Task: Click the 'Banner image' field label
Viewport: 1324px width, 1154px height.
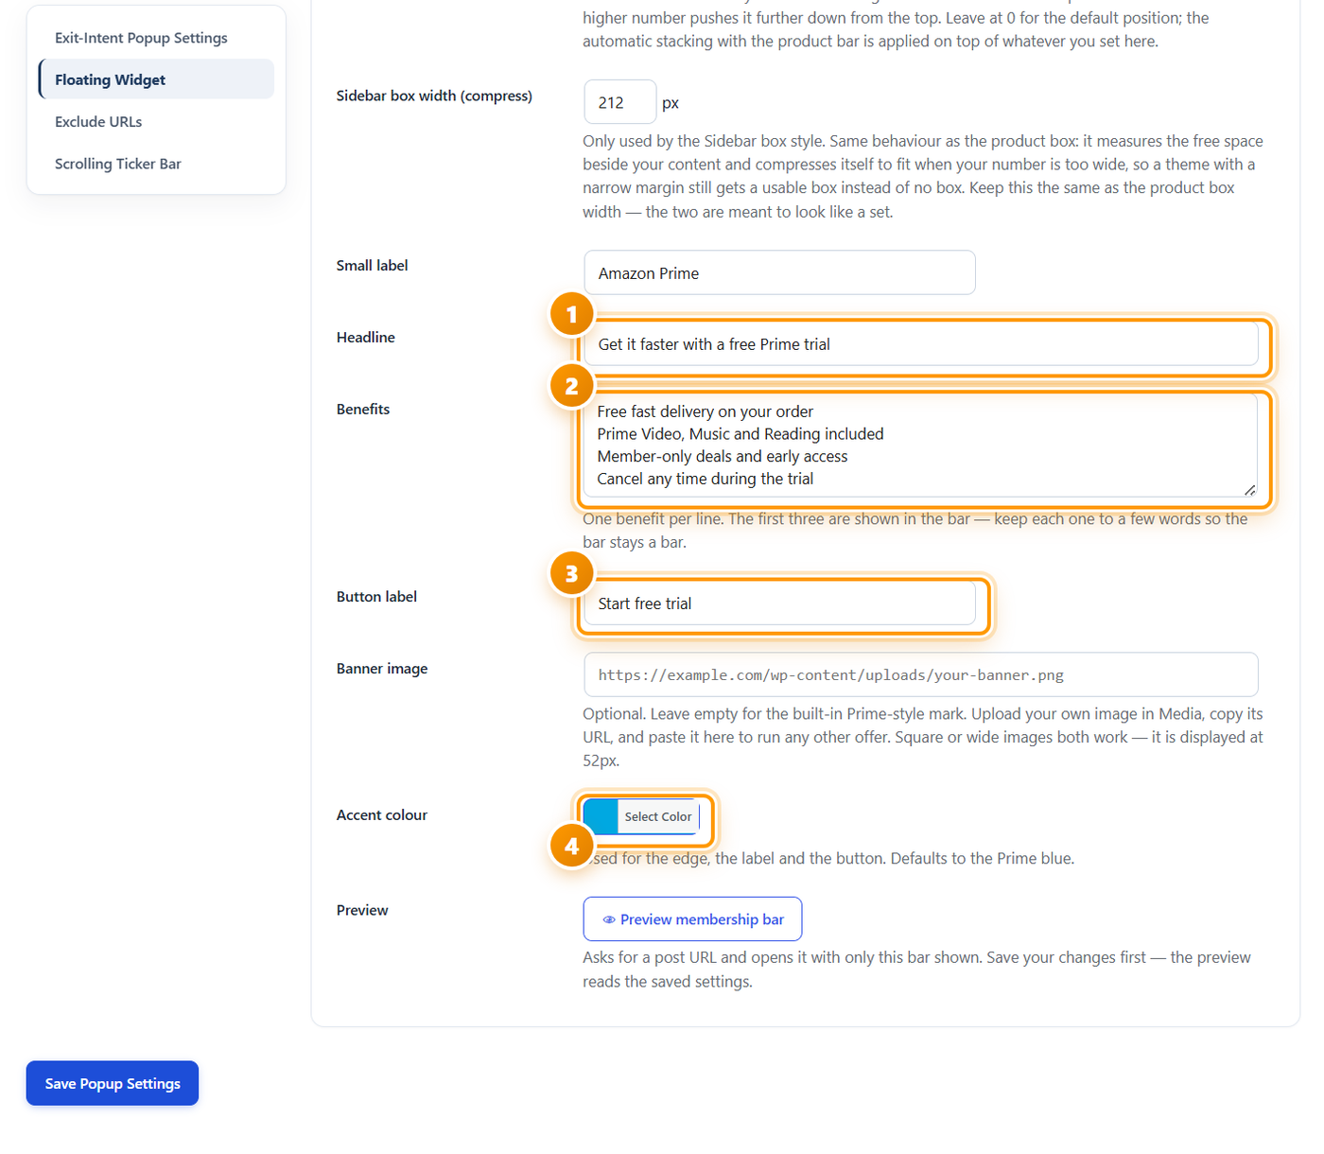Action: (x=382, y=669)
